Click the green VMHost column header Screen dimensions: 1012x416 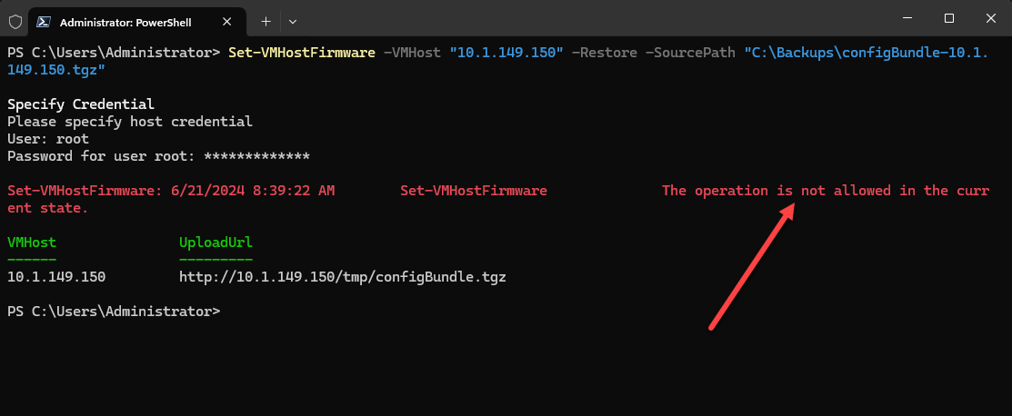coord(32,243)
